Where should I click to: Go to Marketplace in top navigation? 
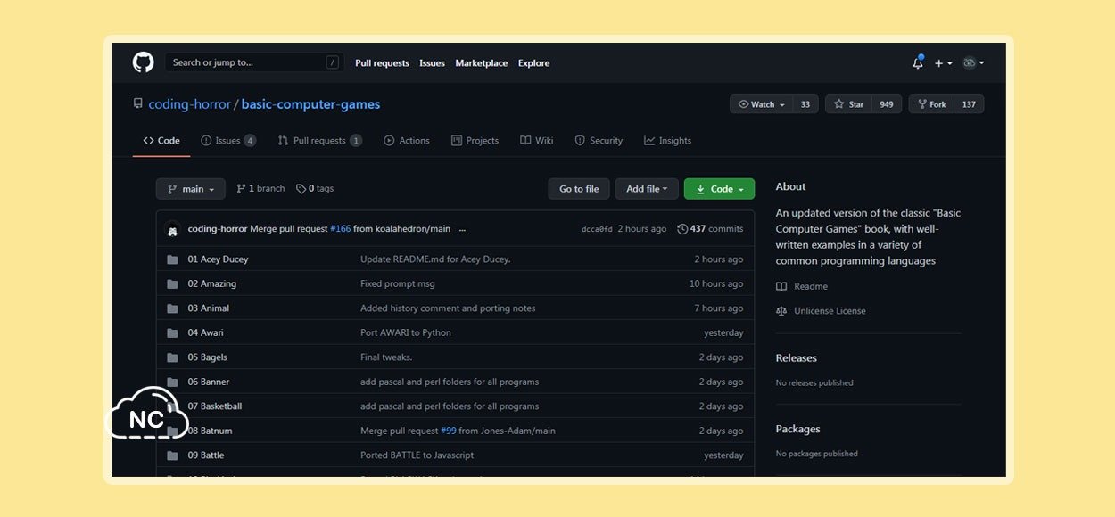[481, 63]
